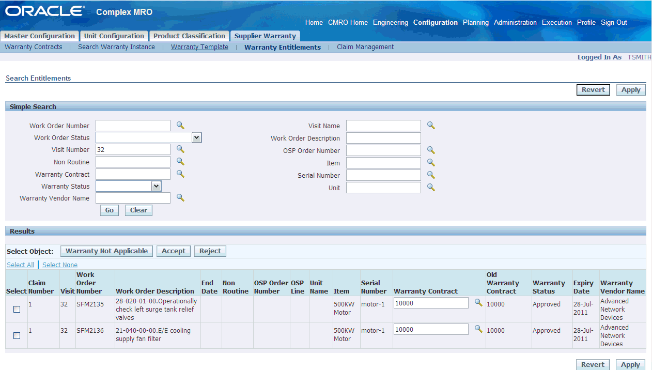The image size is (652, 370).
Task: Open Unit search lookup icon
Action: 431,187
